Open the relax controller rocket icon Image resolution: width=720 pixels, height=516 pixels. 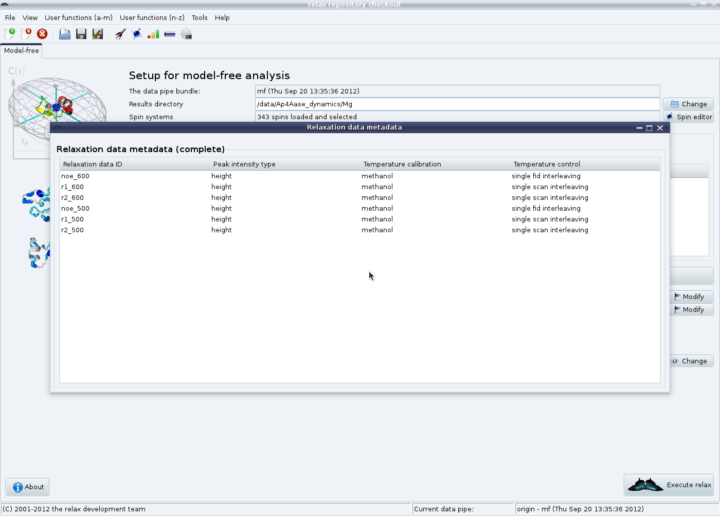(120, 34)
